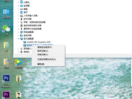Click the 网络适配器 icon
Image resolution: width=132 pixels, height=99 pixels.
coord(21,32)
